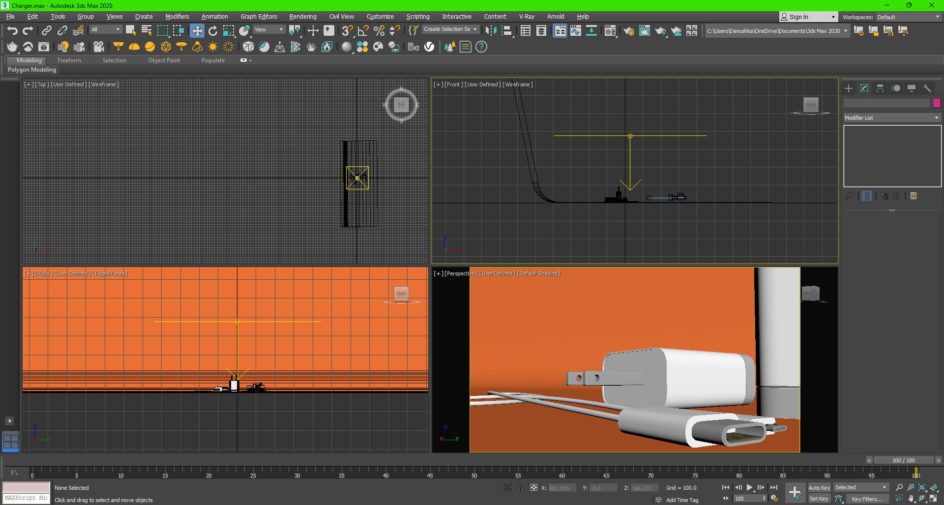This screenshot has width=944, height=505.
Task: Open the Align tool icon
Action: (506, 30)
